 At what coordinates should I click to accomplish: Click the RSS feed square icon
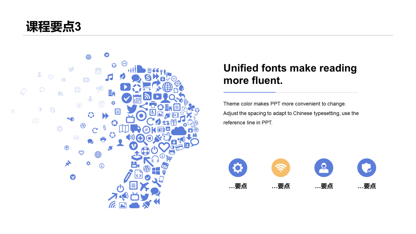(x=147, y=96)
